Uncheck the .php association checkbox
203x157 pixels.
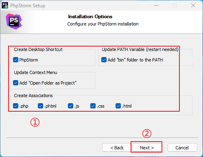coord(15,106)
